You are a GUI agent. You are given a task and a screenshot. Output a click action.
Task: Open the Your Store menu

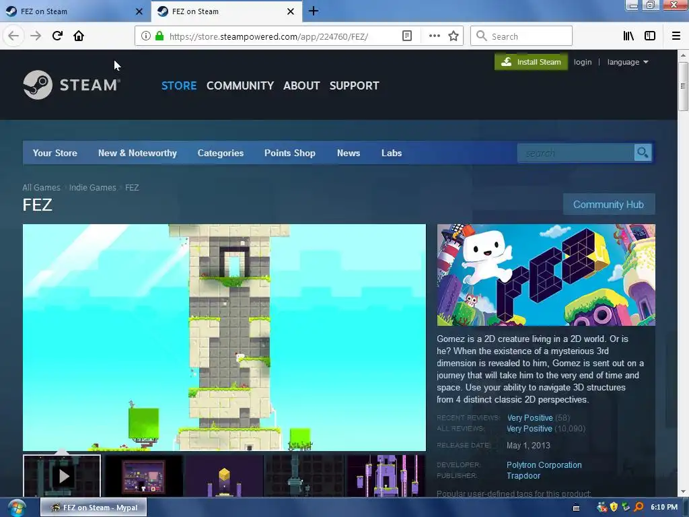55,153
